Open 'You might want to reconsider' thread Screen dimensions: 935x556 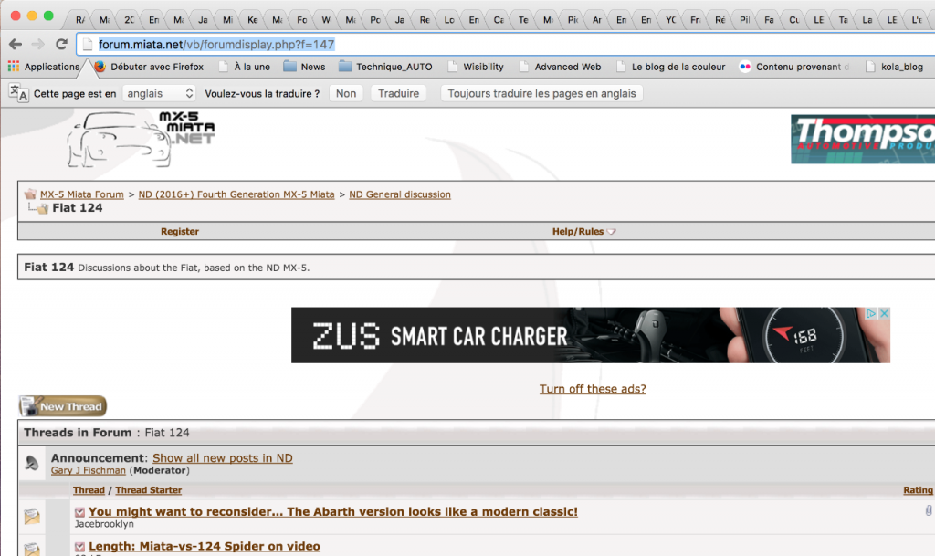tap(332, 512)
